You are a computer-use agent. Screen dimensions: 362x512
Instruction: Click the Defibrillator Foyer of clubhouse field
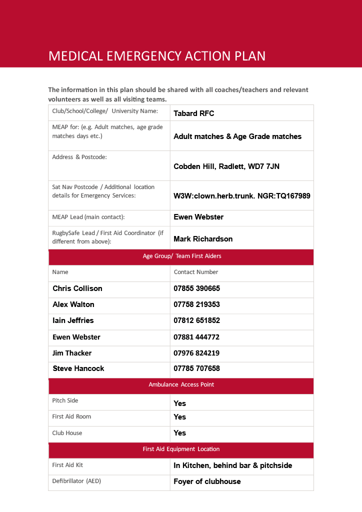tap(241, 482)
